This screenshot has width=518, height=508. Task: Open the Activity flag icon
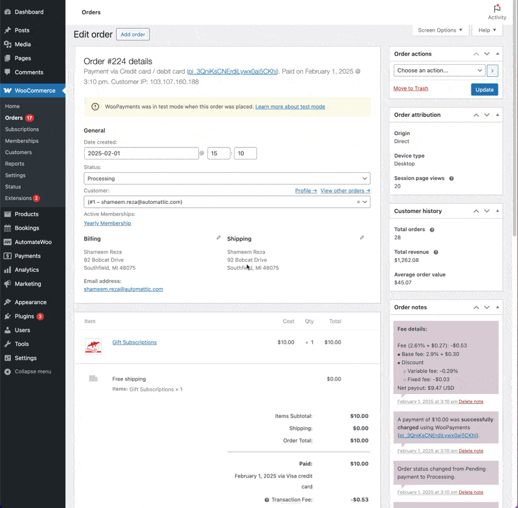pyautogui.click(x=497, y=8)
